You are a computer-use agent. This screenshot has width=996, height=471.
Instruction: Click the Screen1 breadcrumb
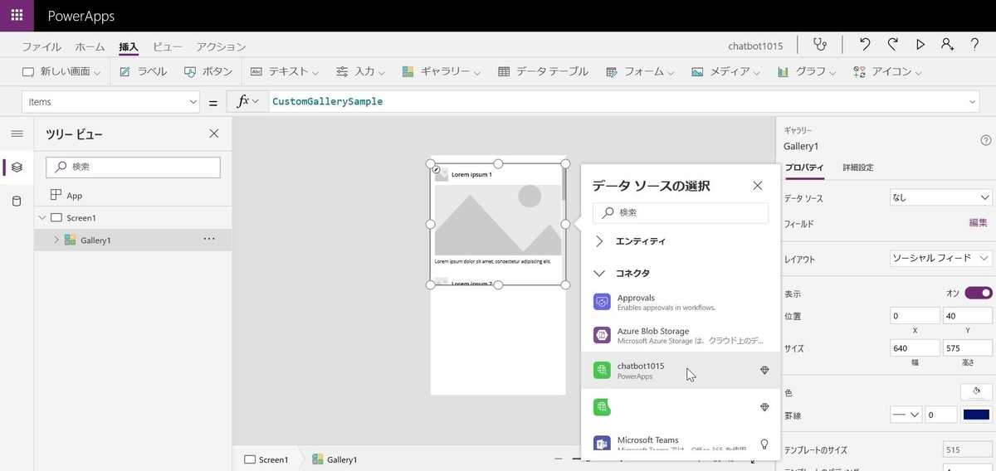pos(266,459)
